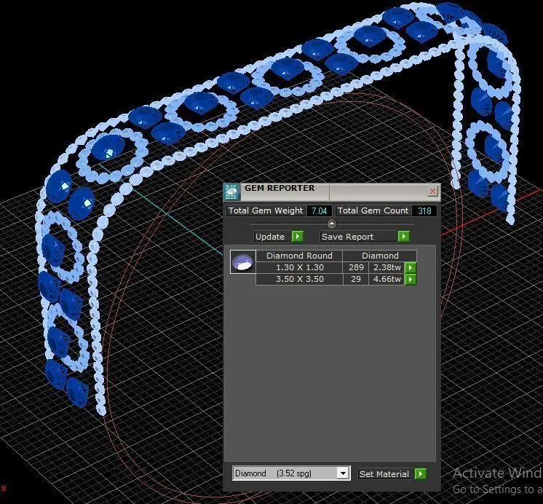Viewport: 543px width, 504px height.
Task: Click the Save Report button
Action: point(358,237)
